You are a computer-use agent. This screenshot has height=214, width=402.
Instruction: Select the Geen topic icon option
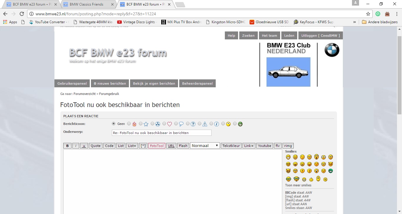(x=114, y=124)
